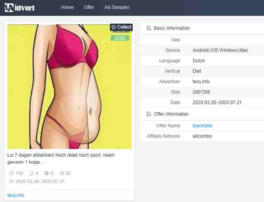Open the blacklatte offer link
This screenshot has width=264, height=202.
(x=202, y=126)
